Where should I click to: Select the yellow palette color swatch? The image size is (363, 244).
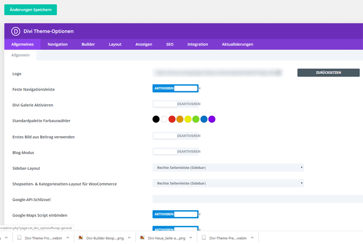[188, 119]
